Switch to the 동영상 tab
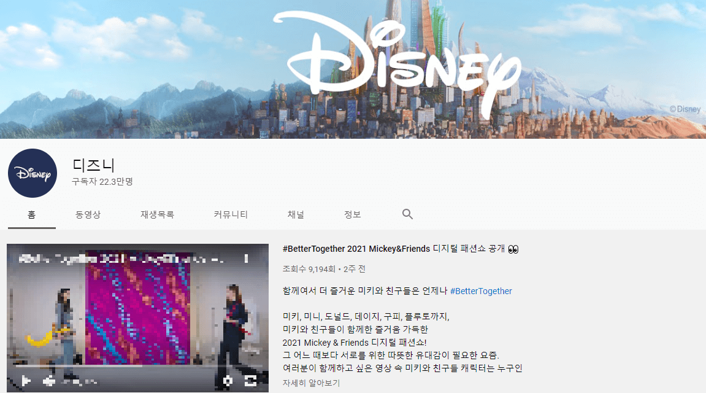Screen dimensions: 706x393 coord(87,214)
